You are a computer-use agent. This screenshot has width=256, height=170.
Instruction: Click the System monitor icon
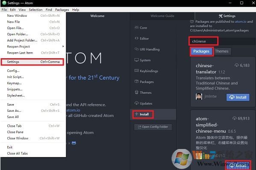click(x=136, y=60)
